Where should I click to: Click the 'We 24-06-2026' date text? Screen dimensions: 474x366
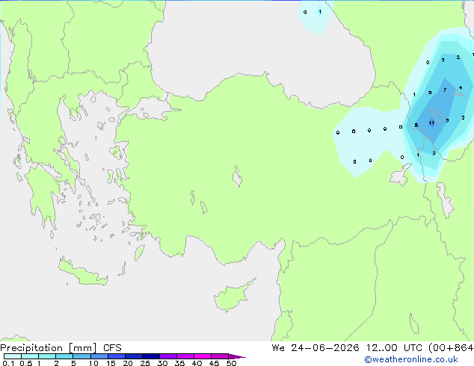316,348
